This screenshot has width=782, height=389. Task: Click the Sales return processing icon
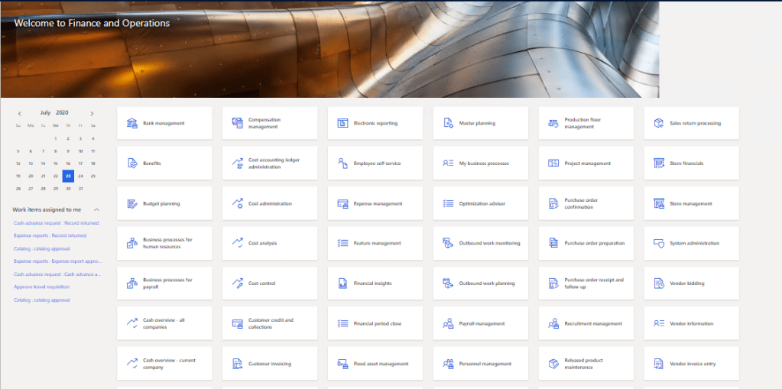point(658,123)
